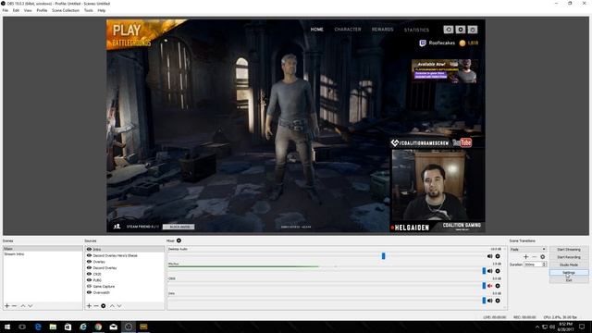Move the scene down in the Scenes list
592x333 pixels.
(31, 306)
